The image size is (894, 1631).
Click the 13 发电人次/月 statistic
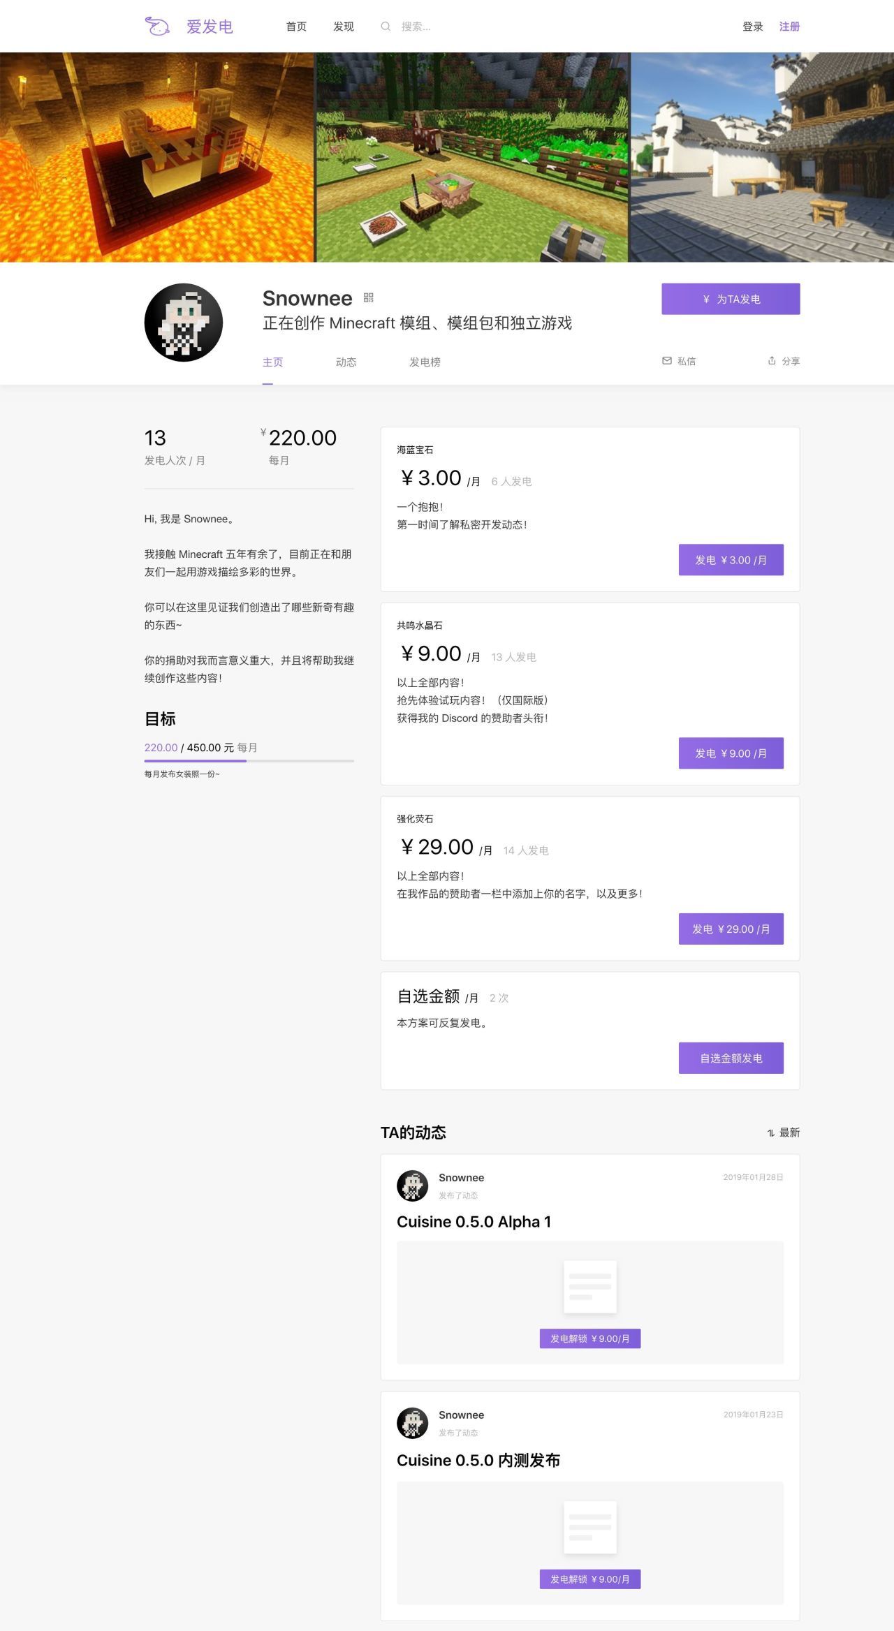(x=175, y=445)
